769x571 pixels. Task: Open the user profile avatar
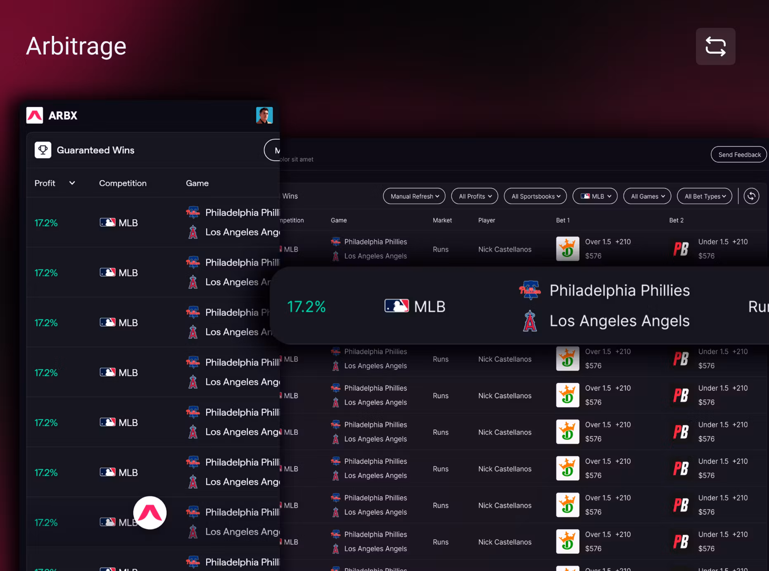point(264,116)
